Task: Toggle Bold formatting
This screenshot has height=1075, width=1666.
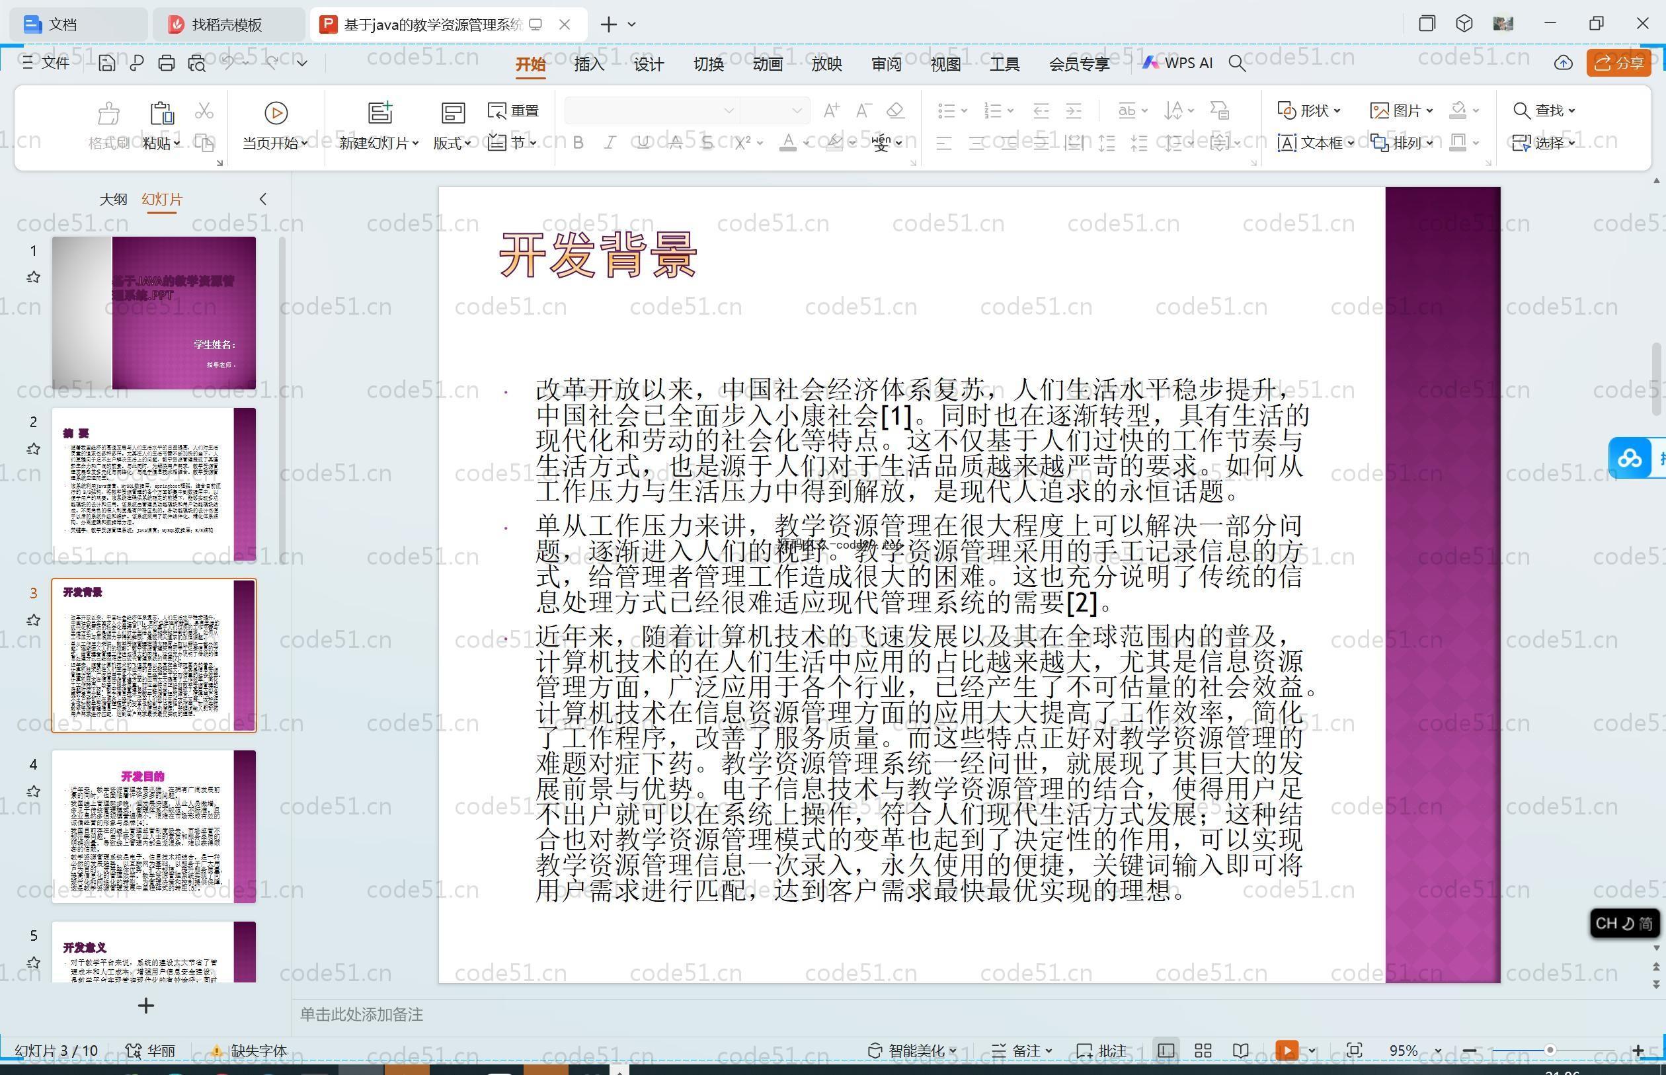Action: click(578, 143)
